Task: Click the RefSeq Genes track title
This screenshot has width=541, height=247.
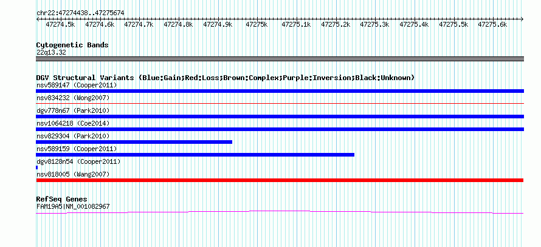Action: (x=61, y=199)
